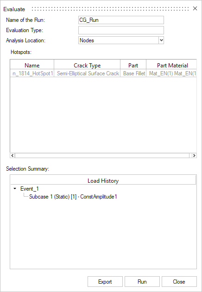The height and width of the screenshot is (292, 202).
Task: Click the Load History column header
Action: pyautogui.click(x=103, y=180)
